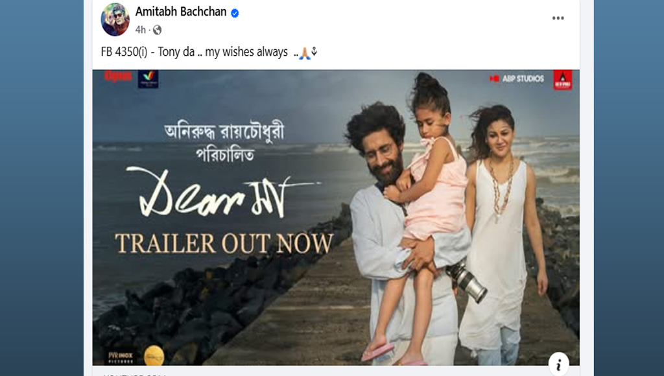The image size is (664, 376).
Task: Click the Bengali director credit text
Action: [x=224, y=143]
